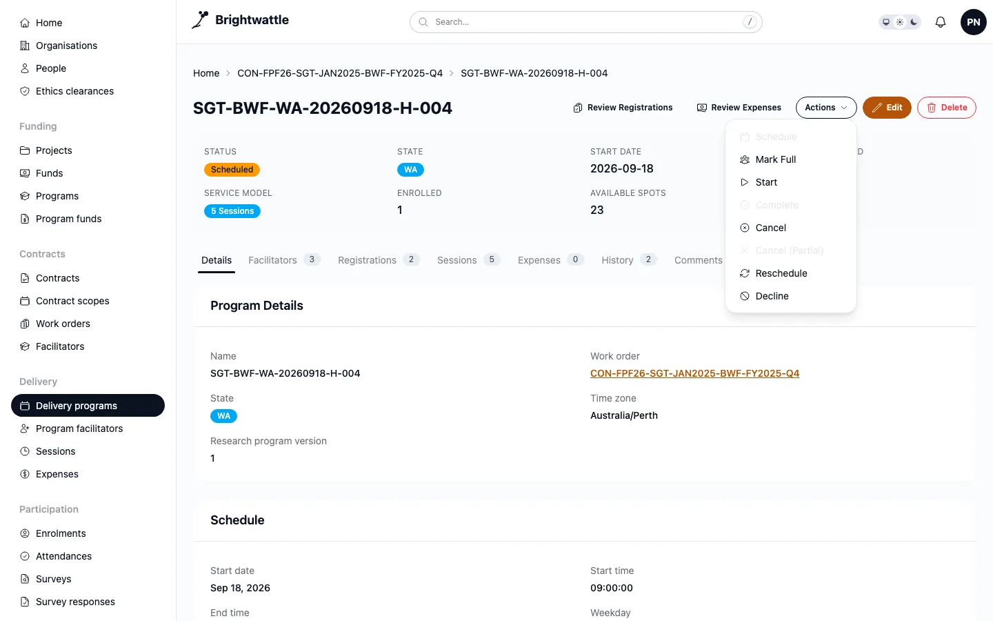Click start date value 2026-09-18
The image size is (993, 621).
coord(622,168)
